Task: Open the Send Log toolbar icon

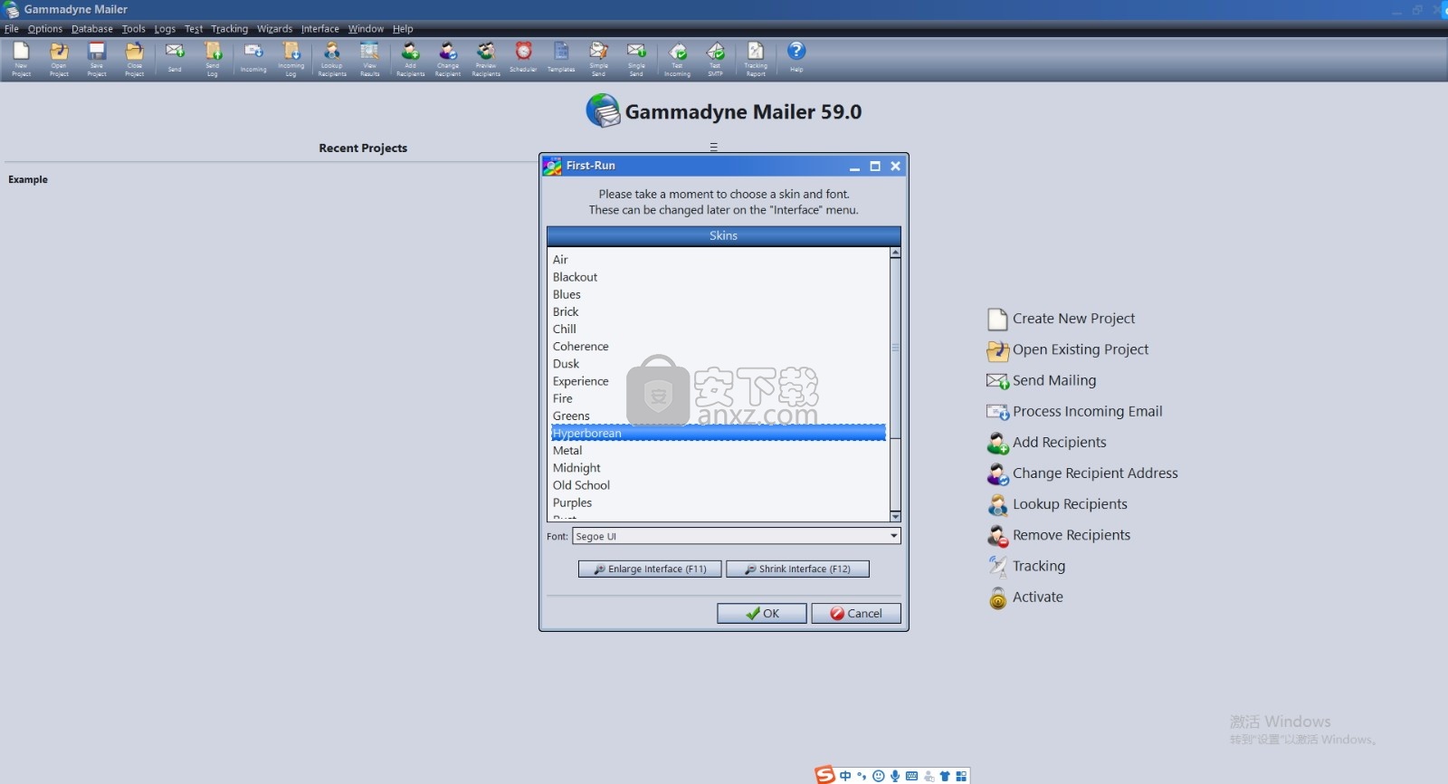Action: [213, 59]
